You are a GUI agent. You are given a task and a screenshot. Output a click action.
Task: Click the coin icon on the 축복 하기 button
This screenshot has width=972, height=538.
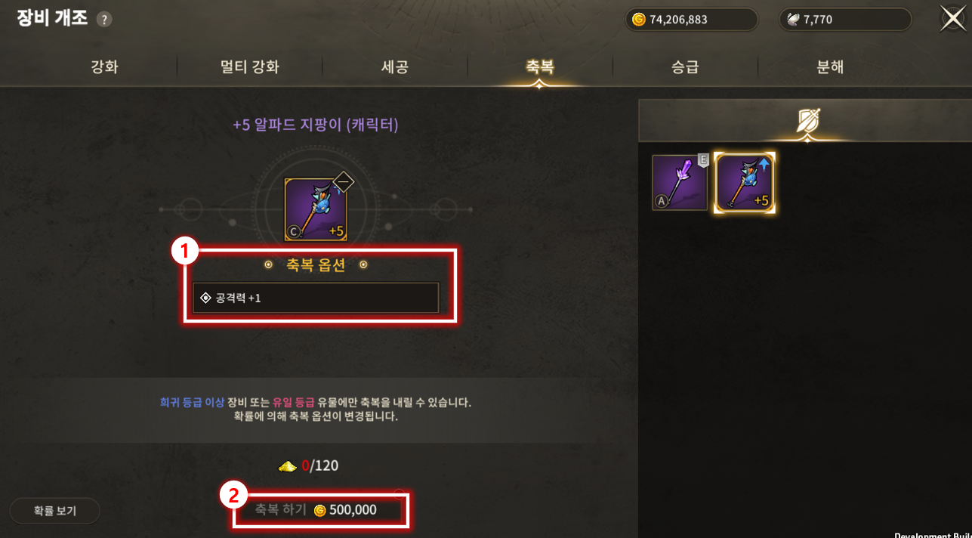point(319,511)
